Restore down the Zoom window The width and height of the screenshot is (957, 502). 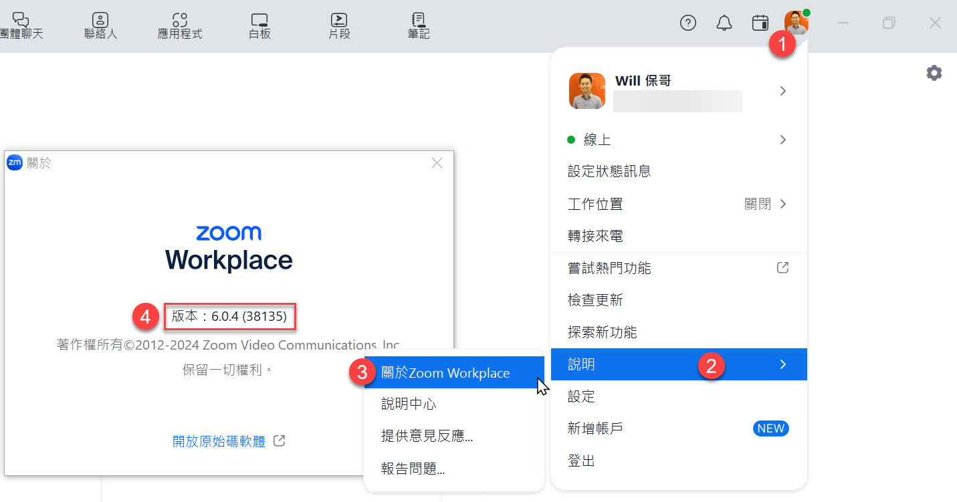(889, 23)
